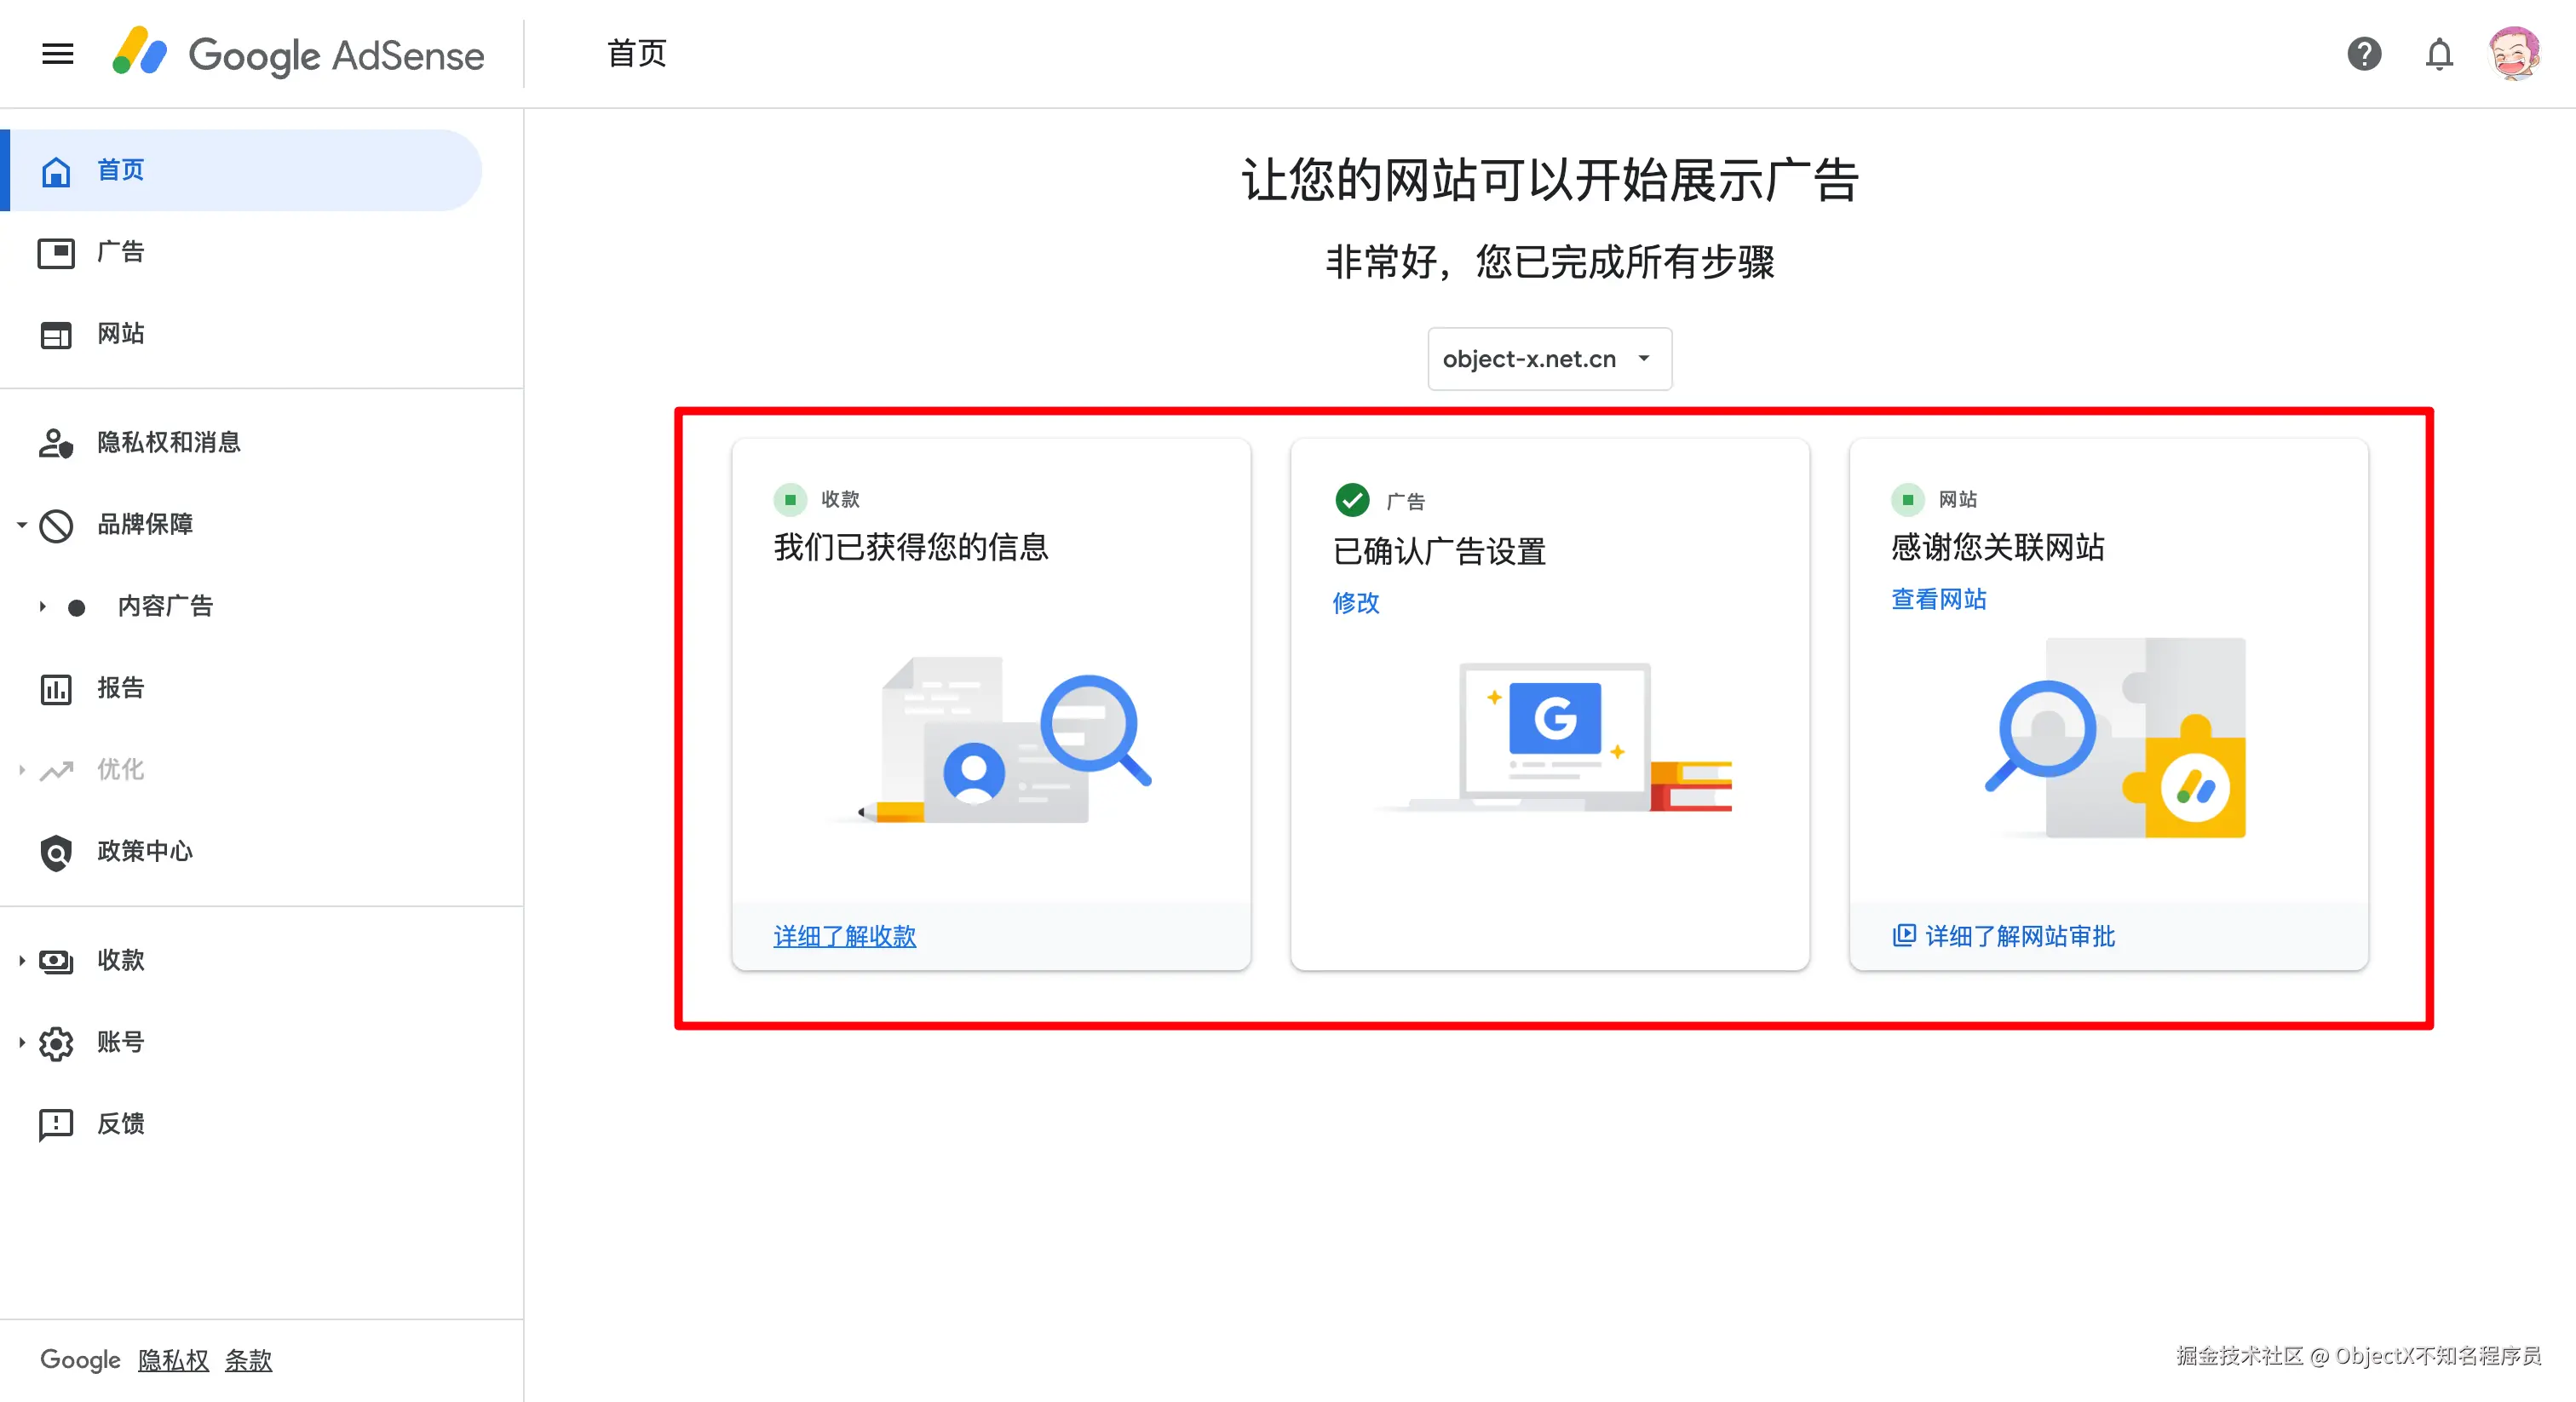Image resolution: width=2576 pixels, height=1402 pixels.
Task: Click the 政策中心 shield icon
Action: coord(56,852)
